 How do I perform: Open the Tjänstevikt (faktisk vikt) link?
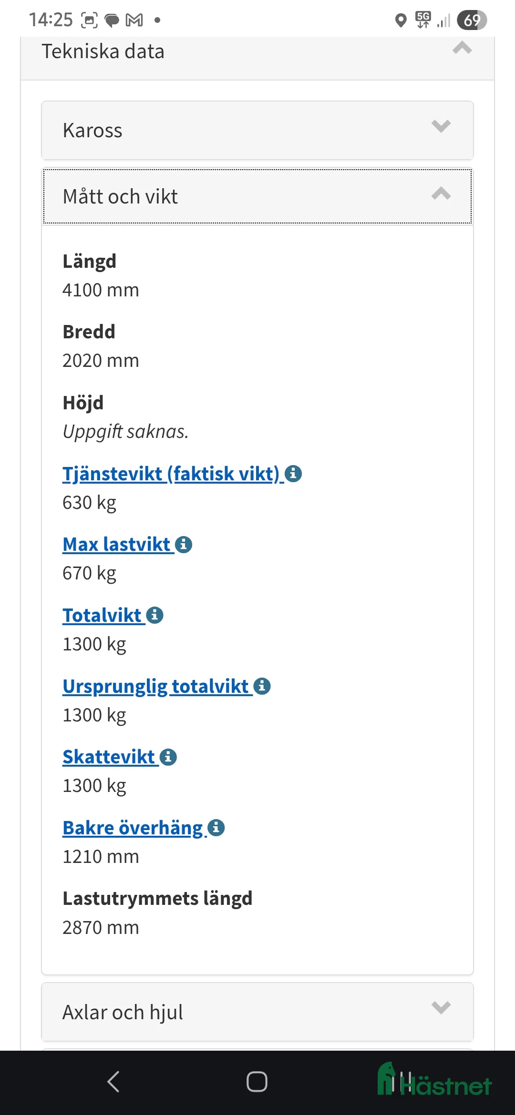pyautogui.click(x=169, y=474)
